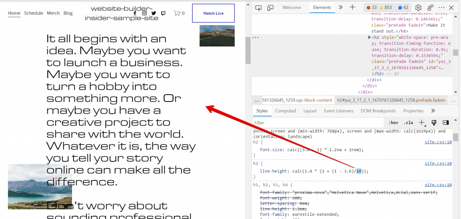
Task: Open the Instagram social link
Action: coord(144,13)
